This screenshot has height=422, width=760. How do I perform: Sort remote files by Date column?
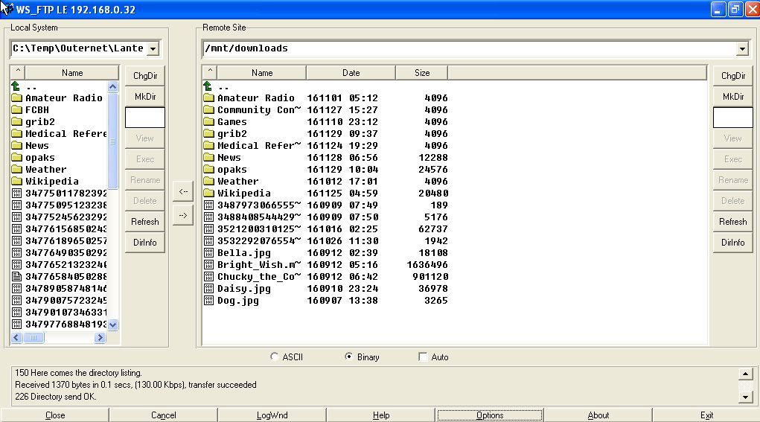(x=351, y=73)
